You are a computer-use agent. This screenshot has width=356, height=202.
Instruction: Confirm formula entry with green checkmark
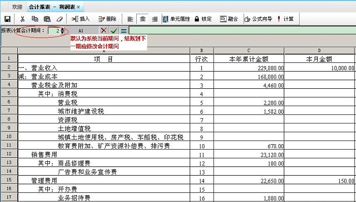[x=114, y=30]
